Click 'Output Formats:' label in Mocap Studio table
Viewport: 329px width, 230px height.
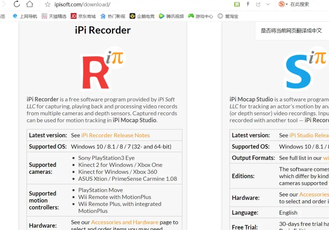(x=253, y=158)
